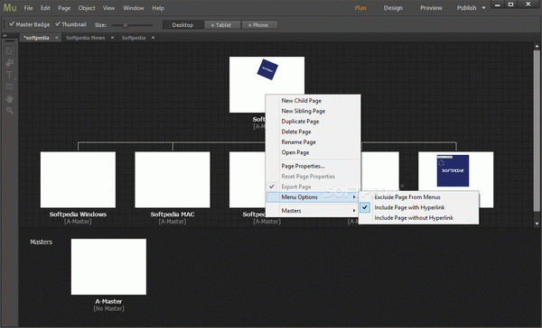Image resolution: width=542 pixels, height=328 pixels.
Task: Close the Softpedia News tab
Action: (x=112, y=38)
